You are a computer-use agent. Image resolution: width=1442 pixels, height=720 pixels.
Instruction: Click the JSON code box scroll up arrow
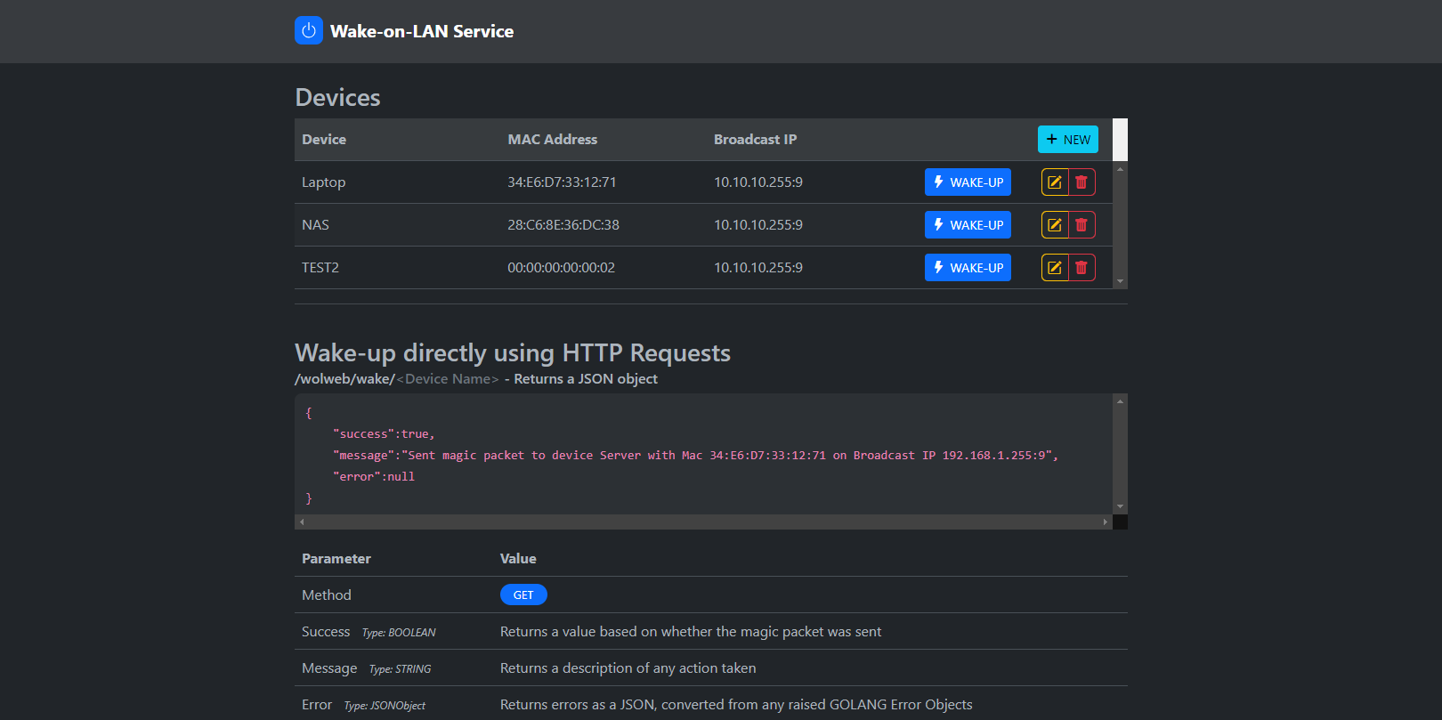pyautogui.click(x=1120, y=401)
